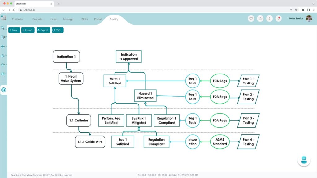Click the SVG button
This screenshot has height=178, width=317.
coord(58,30)
